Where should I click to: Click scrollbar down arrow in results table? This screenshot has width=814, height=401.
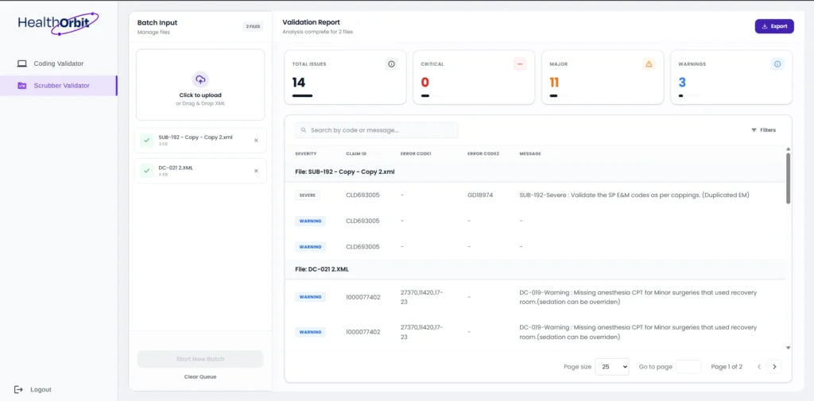point(788,348)
